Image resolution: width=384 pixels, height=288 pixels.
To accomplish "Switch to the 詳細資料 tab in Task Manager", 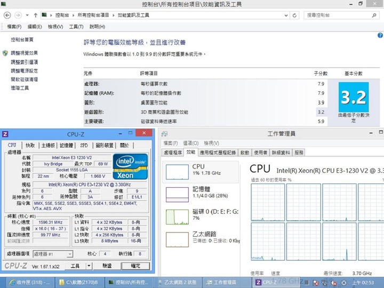I will [281, 153].
